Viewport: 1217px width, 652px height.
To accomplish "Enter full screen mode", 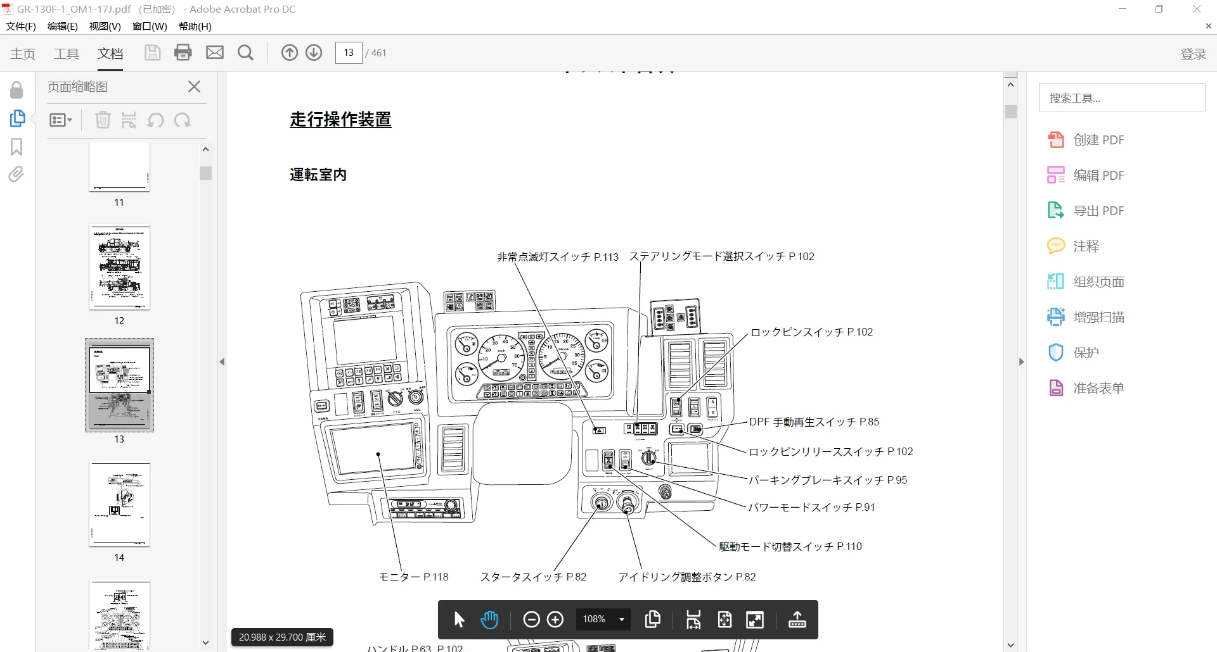I will pyautogui.click(x=755, y=619).
